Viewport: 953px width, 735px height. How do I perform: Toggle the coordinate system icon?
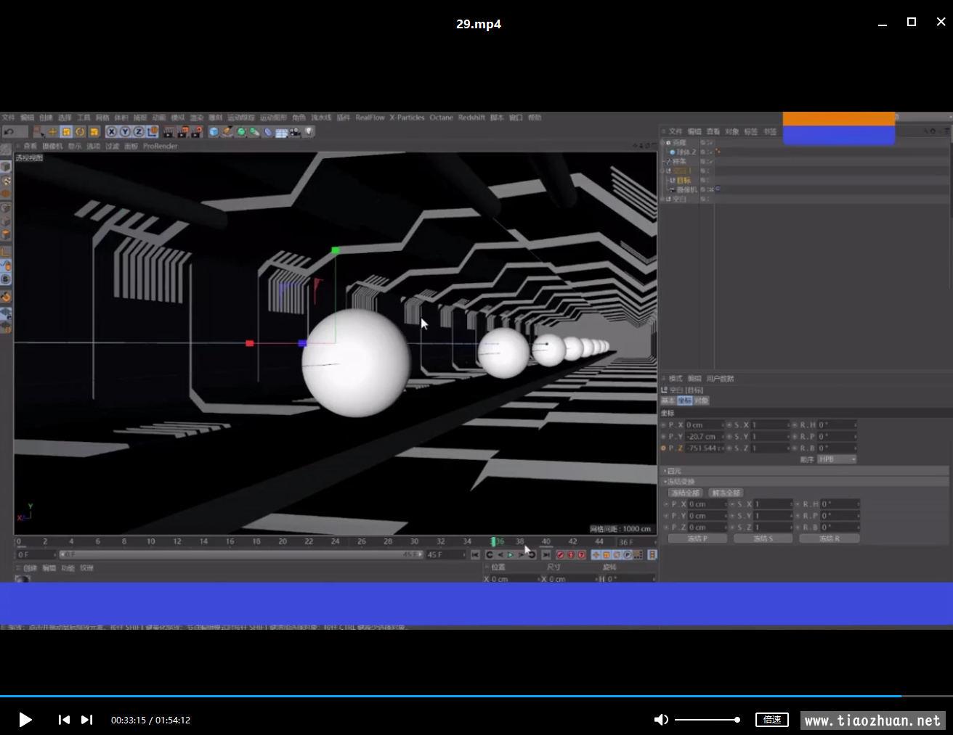point(152,132)
